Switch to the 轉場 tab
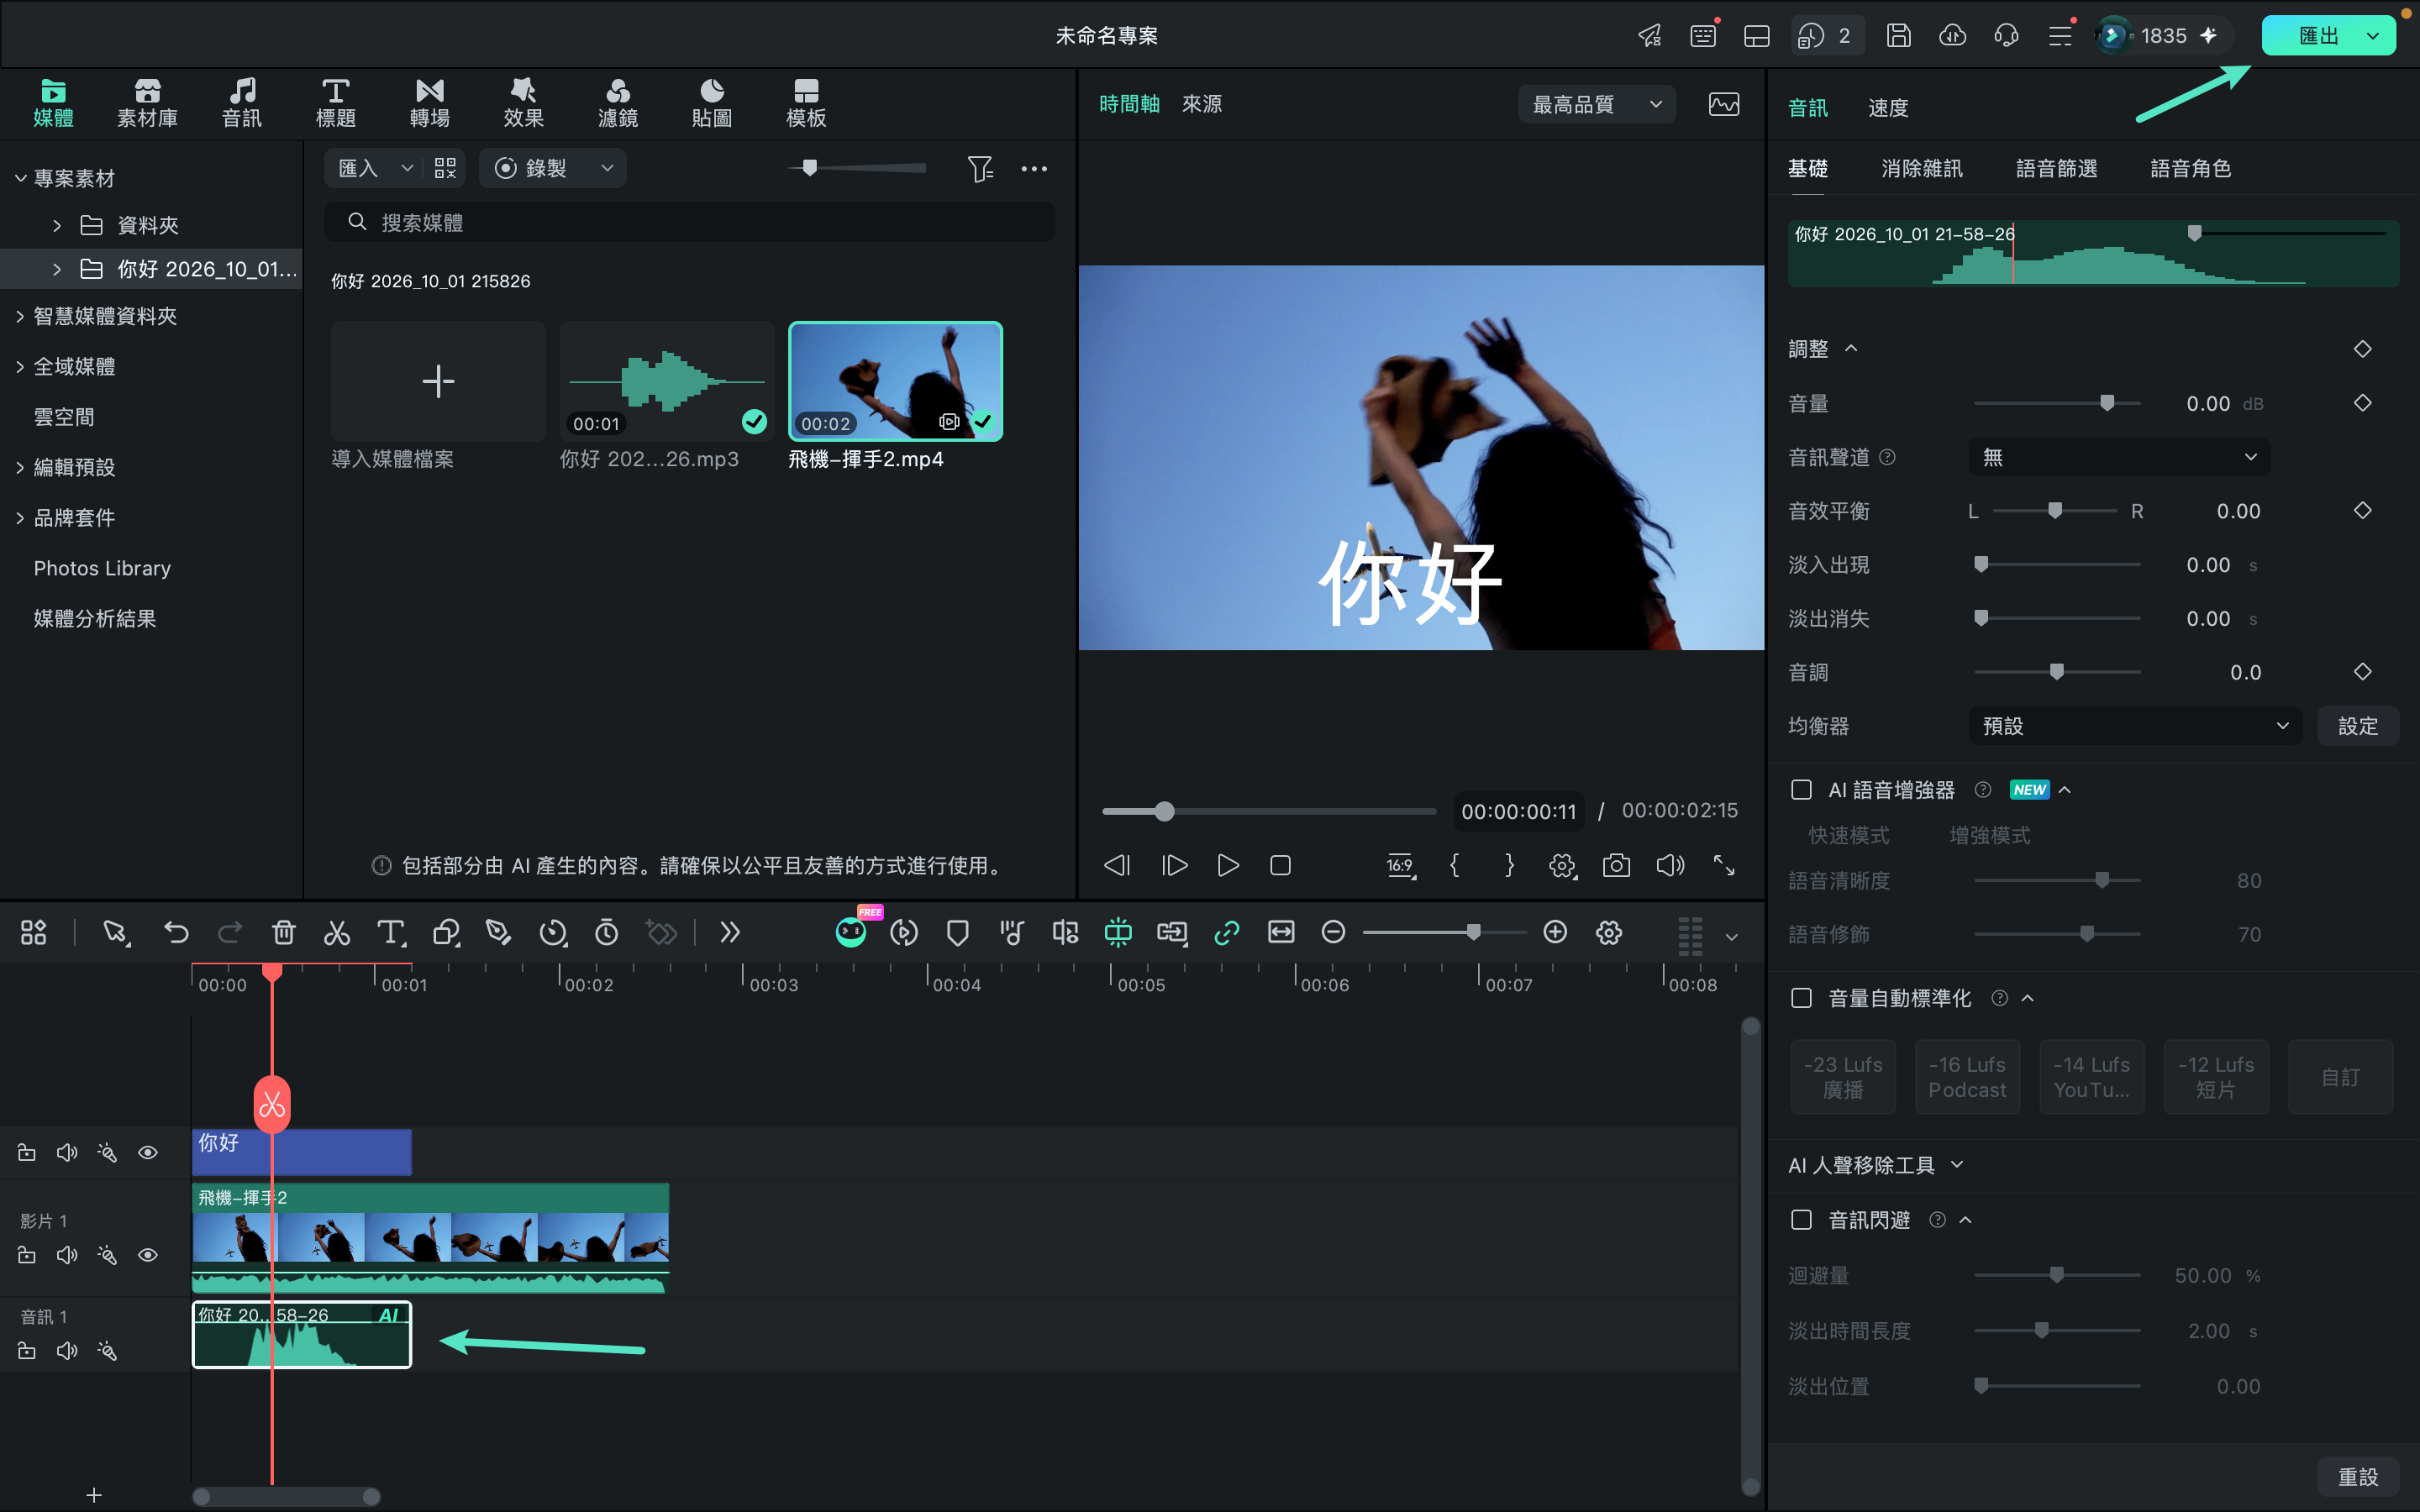Screen dimensions: 2420x1512 coord(429,103)
